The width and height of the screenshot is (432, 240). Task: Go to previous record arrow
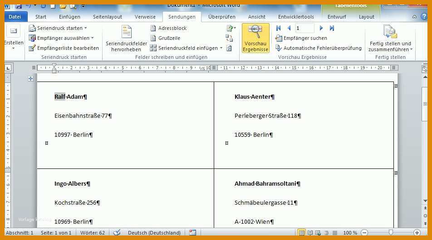pos(289,28)
